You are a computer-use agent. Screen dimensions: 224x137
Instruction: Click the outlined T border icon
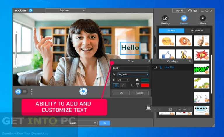tap(138, 85)
